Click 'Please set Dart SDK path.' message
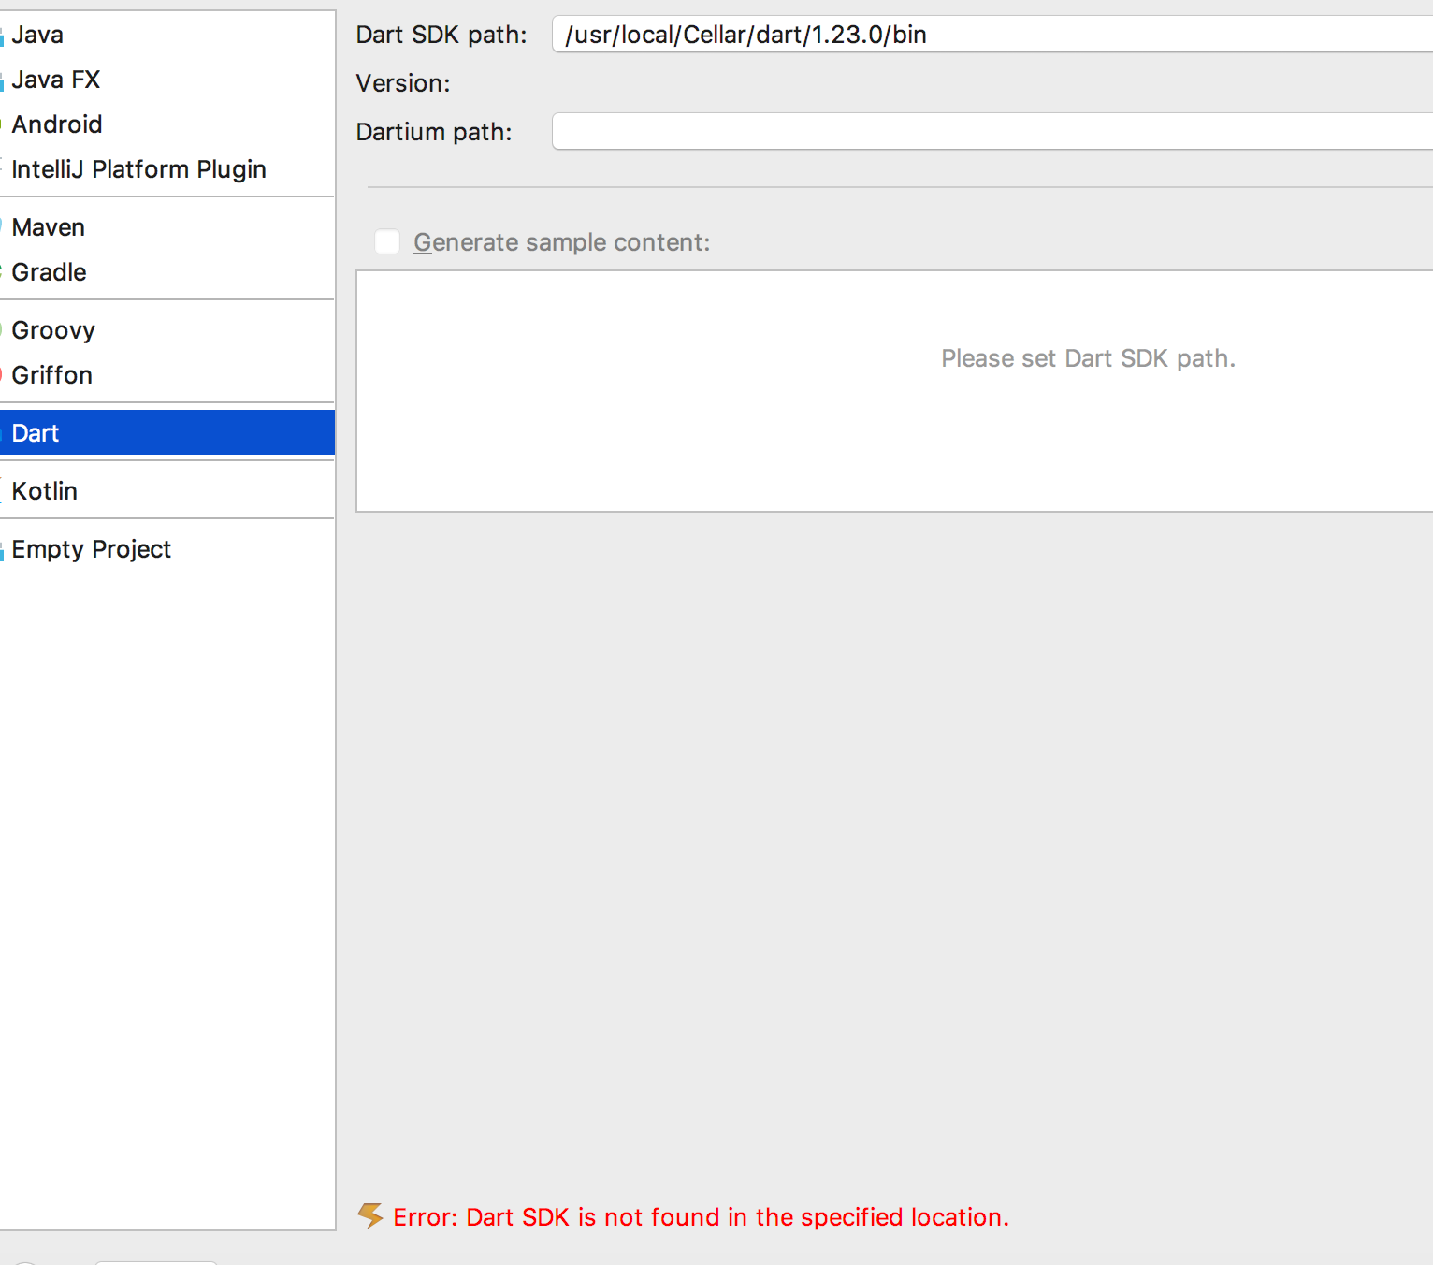Viewport: 1433px width, 1265px height. tap(1088, 358)
